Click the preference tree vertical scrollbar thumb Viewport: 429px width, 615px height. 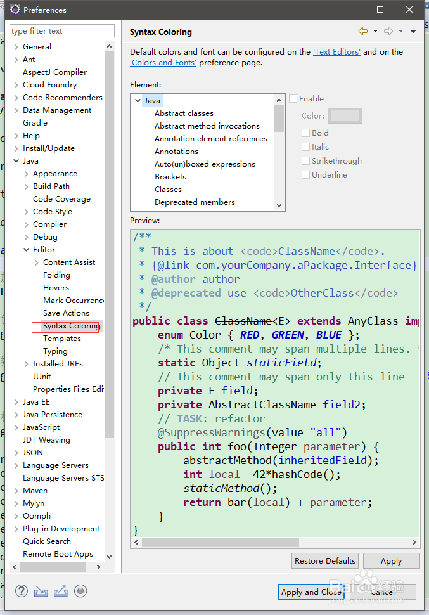coord(110,245)
